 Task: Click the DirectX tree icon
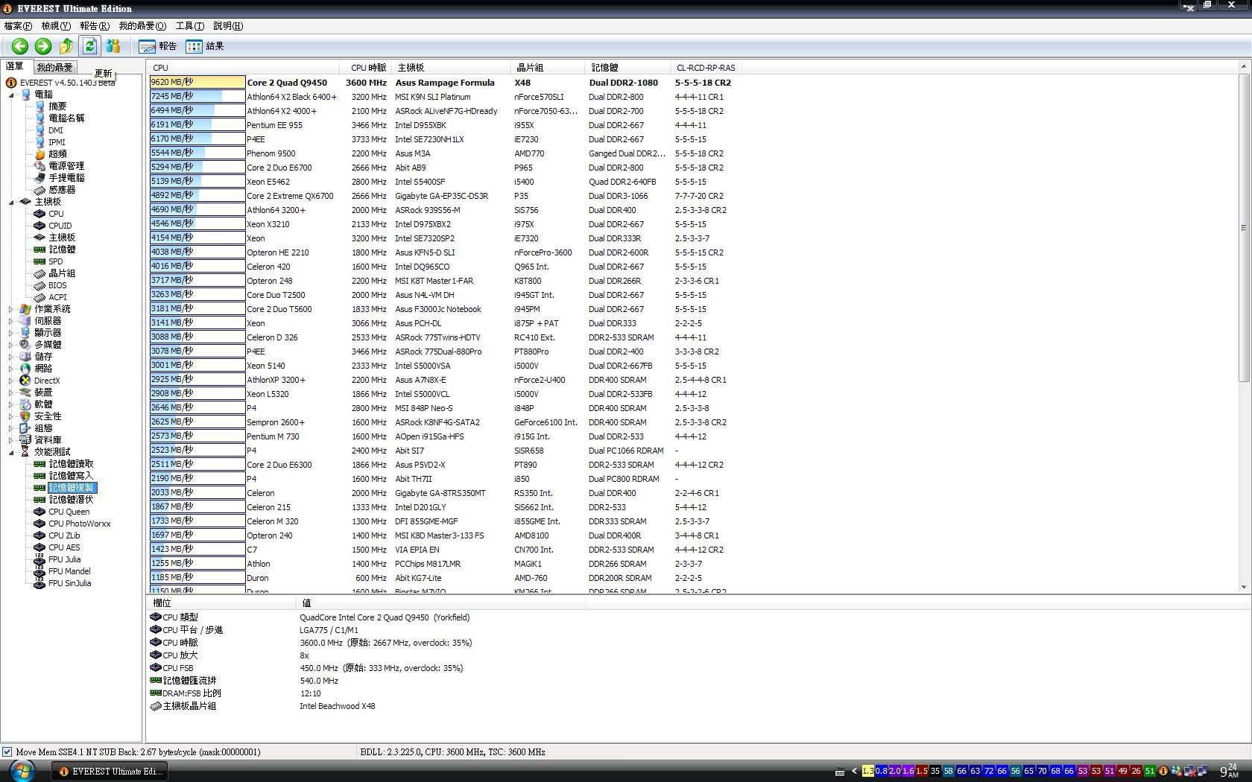(25, 381)
